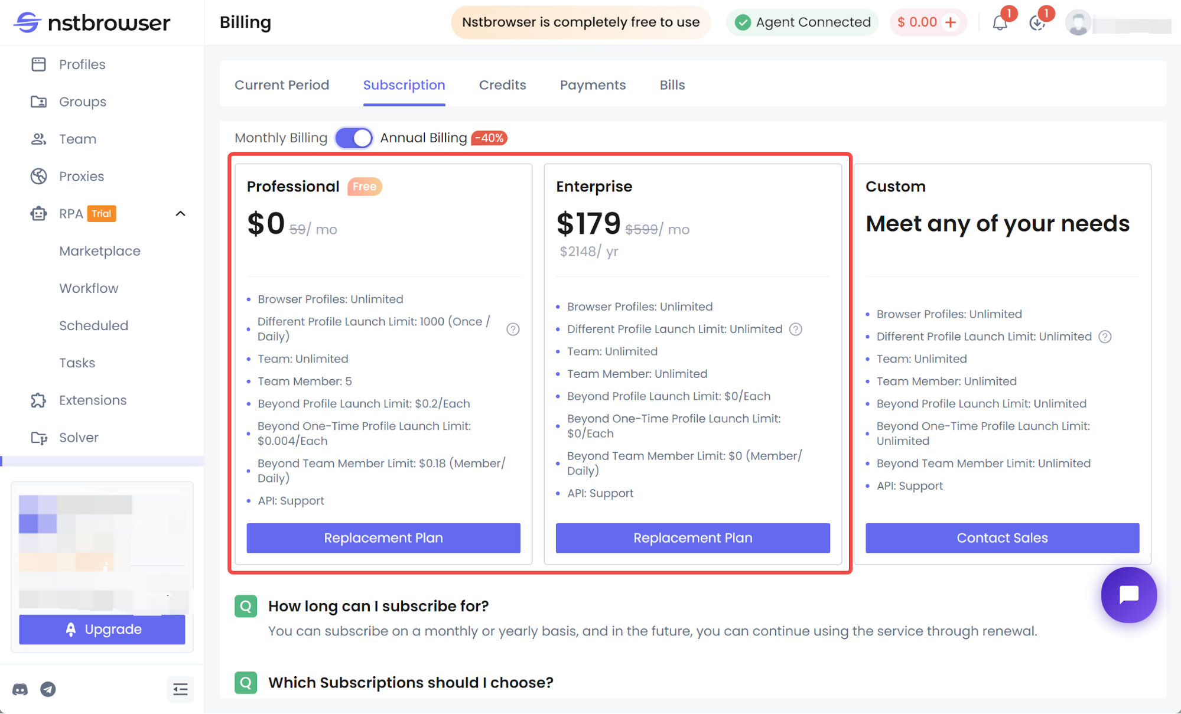Click the Contact Sales button

tap(1001, 537)
